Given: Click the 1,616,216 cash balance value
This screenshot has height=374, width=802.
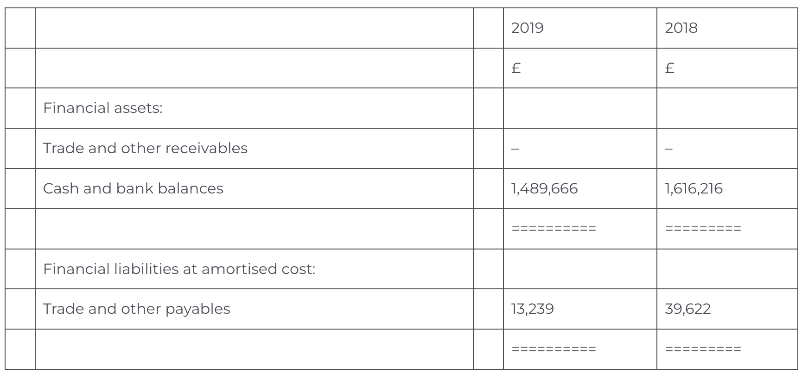Looking at the screenshot, I should coord(694,188).
